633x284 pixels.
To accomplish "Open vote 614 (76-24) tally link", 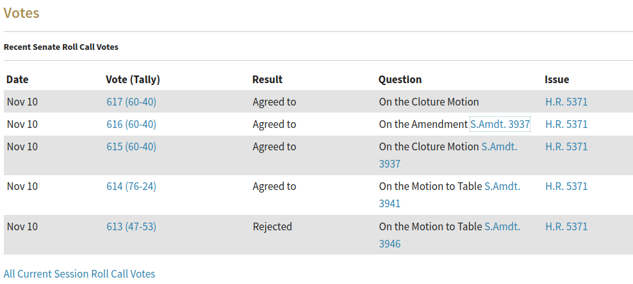I will pyautogui.click(x=131, y=186).
